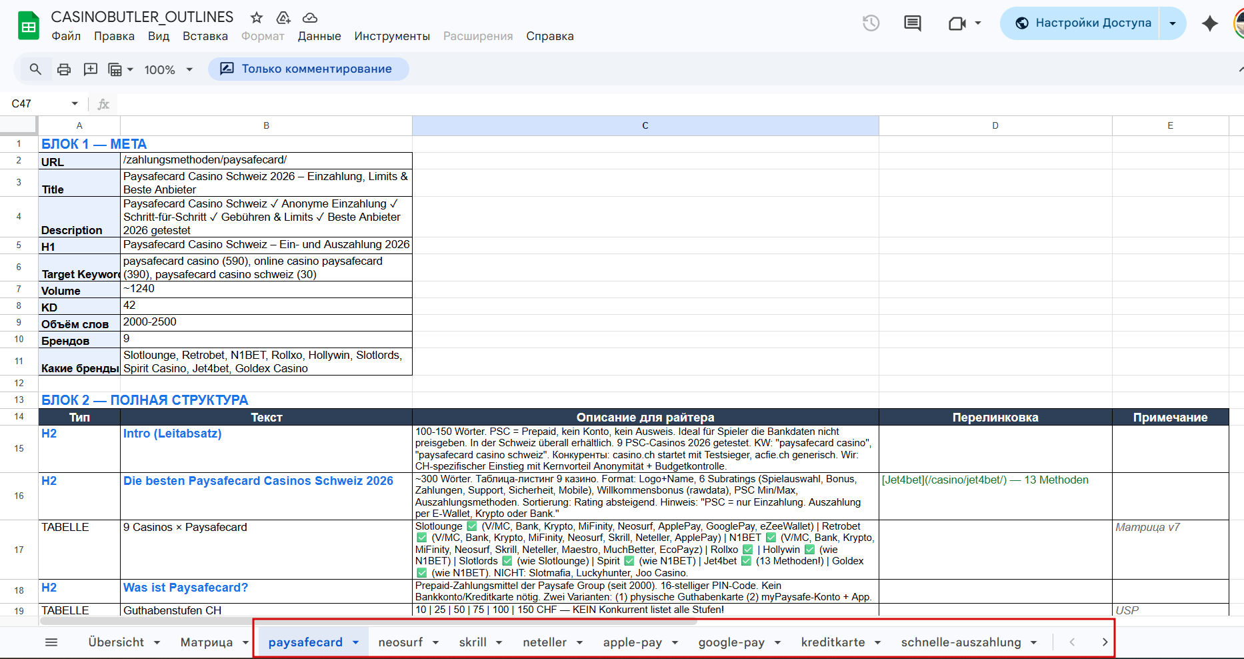The image size is (1244, 659).
Task: Open the version history clock icon
Action: point(871,23)
